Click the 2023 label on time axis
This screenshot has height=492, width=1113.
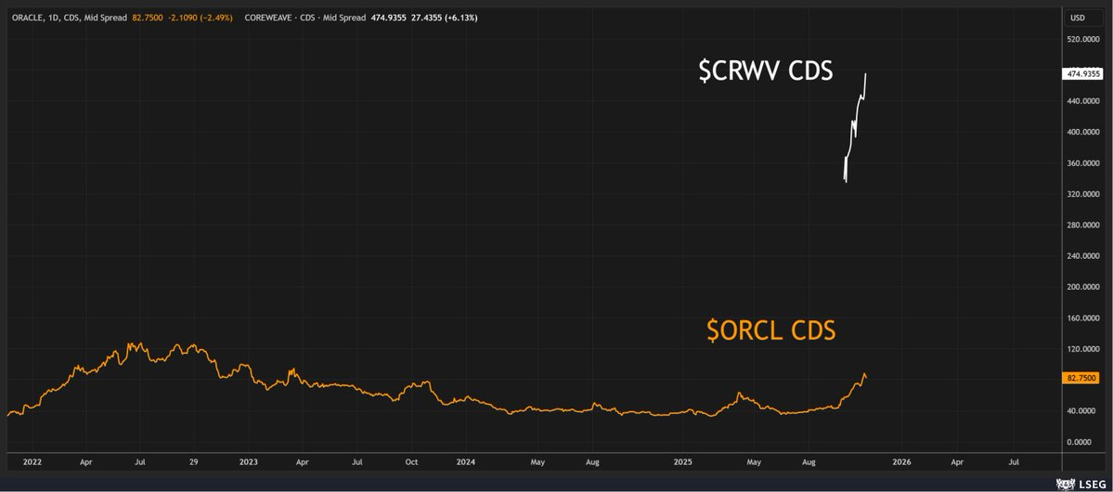(249, 461)
